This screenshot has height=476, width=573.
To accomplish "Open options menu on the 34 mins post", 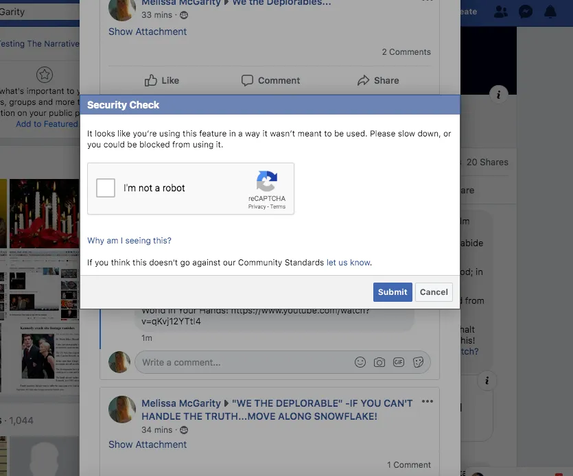I will [x=428, y=401].
